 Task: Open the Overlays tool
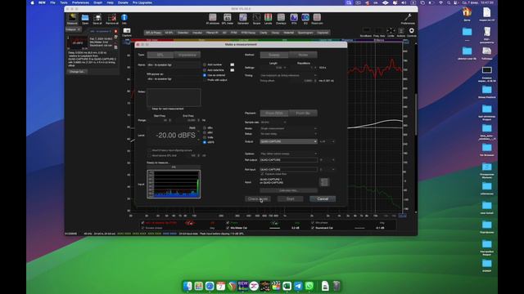pos(281,19)
